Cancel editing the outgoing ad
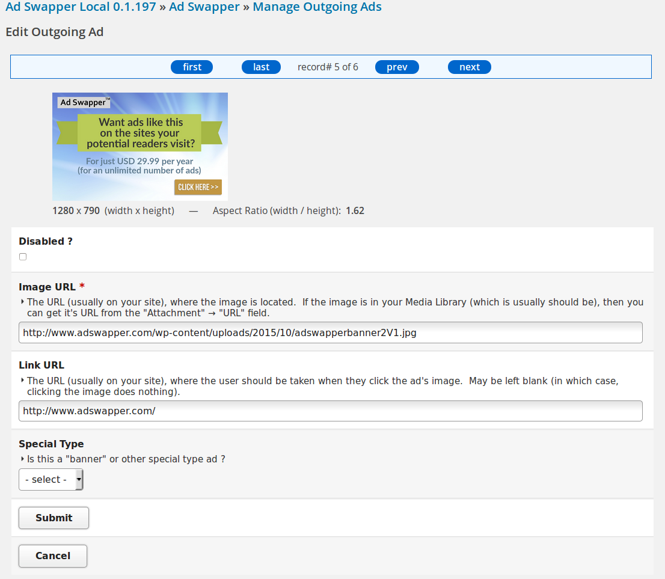 tap(53, 556)
